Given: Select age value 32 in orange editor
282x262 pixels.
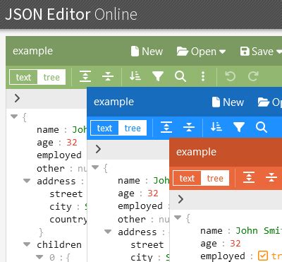Looking at the screenshot, I should point(235,243).
